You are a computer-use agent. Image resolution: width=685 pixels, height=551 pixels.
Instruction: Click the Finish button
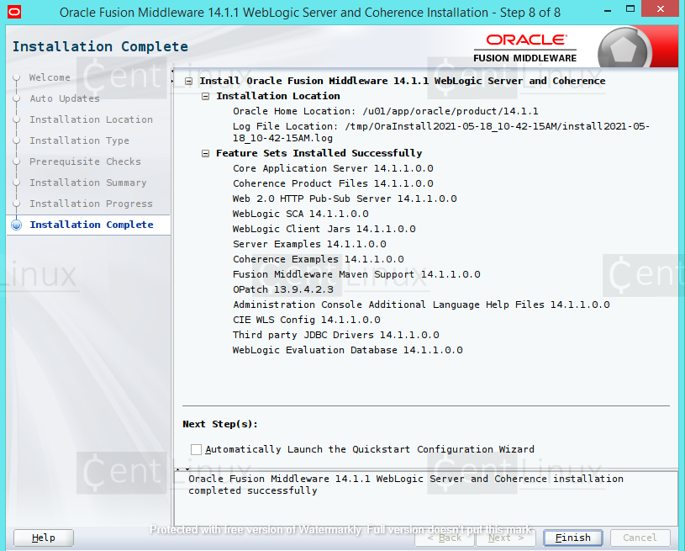point(572,538)
